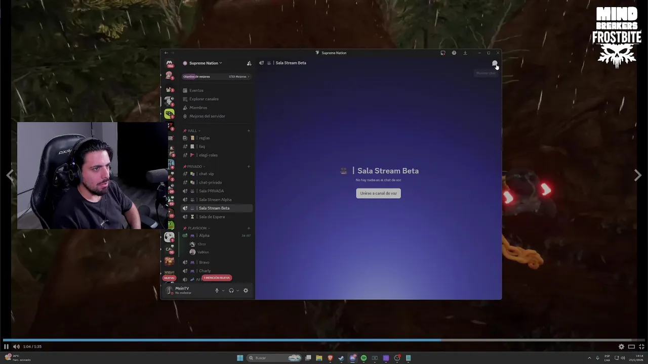Exit video fullscreen mode
Viewport: 648px width, 364px height.
click(641, 347)
